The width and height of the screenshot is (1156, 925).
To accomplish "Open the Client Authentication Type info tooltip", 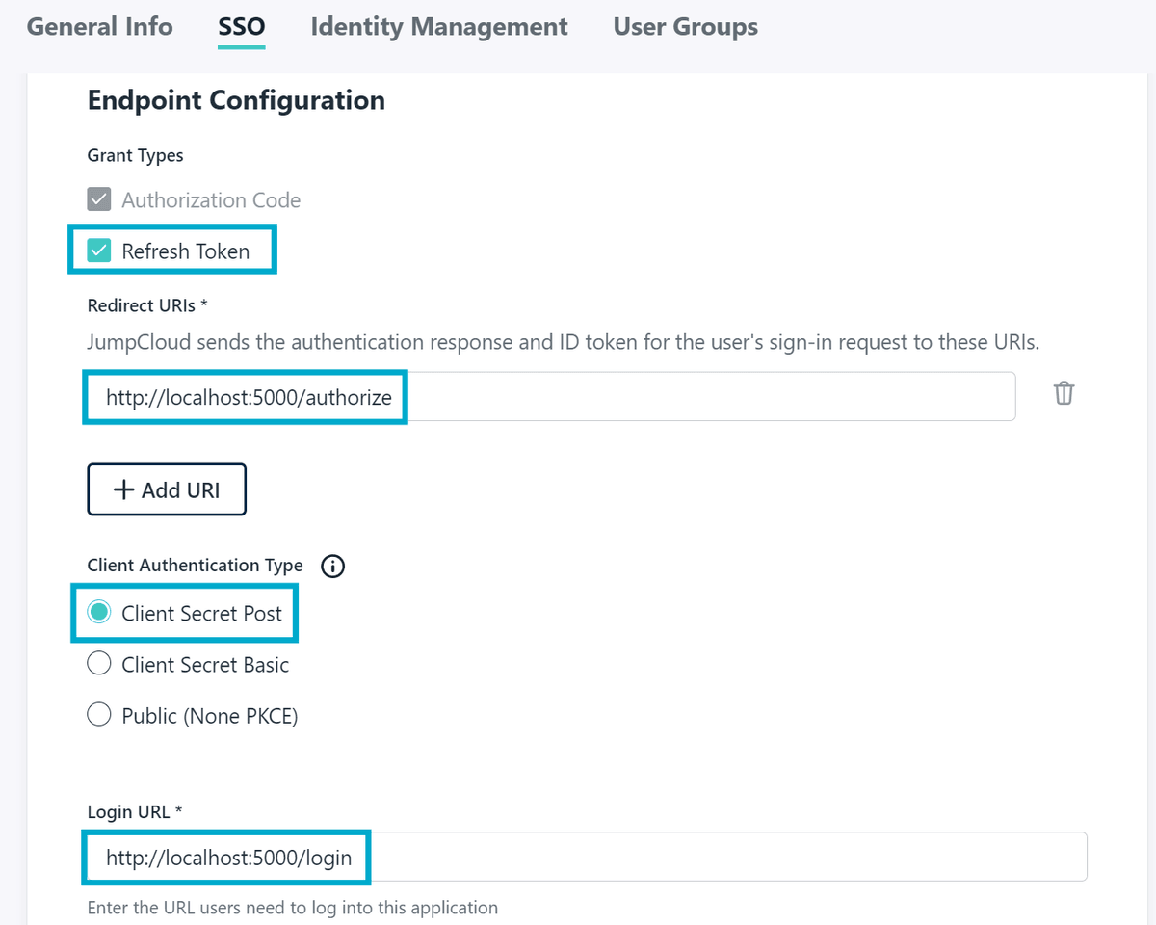I will coord(332,566).
